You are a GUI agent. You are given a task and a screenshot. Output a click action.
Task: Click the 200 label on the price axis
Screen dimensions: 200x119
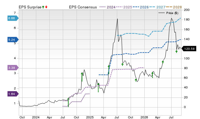187,10
